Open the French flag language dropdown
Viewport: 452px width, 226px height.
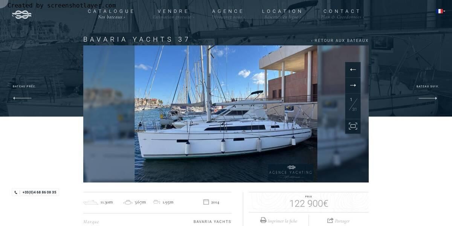pos(440,11)
